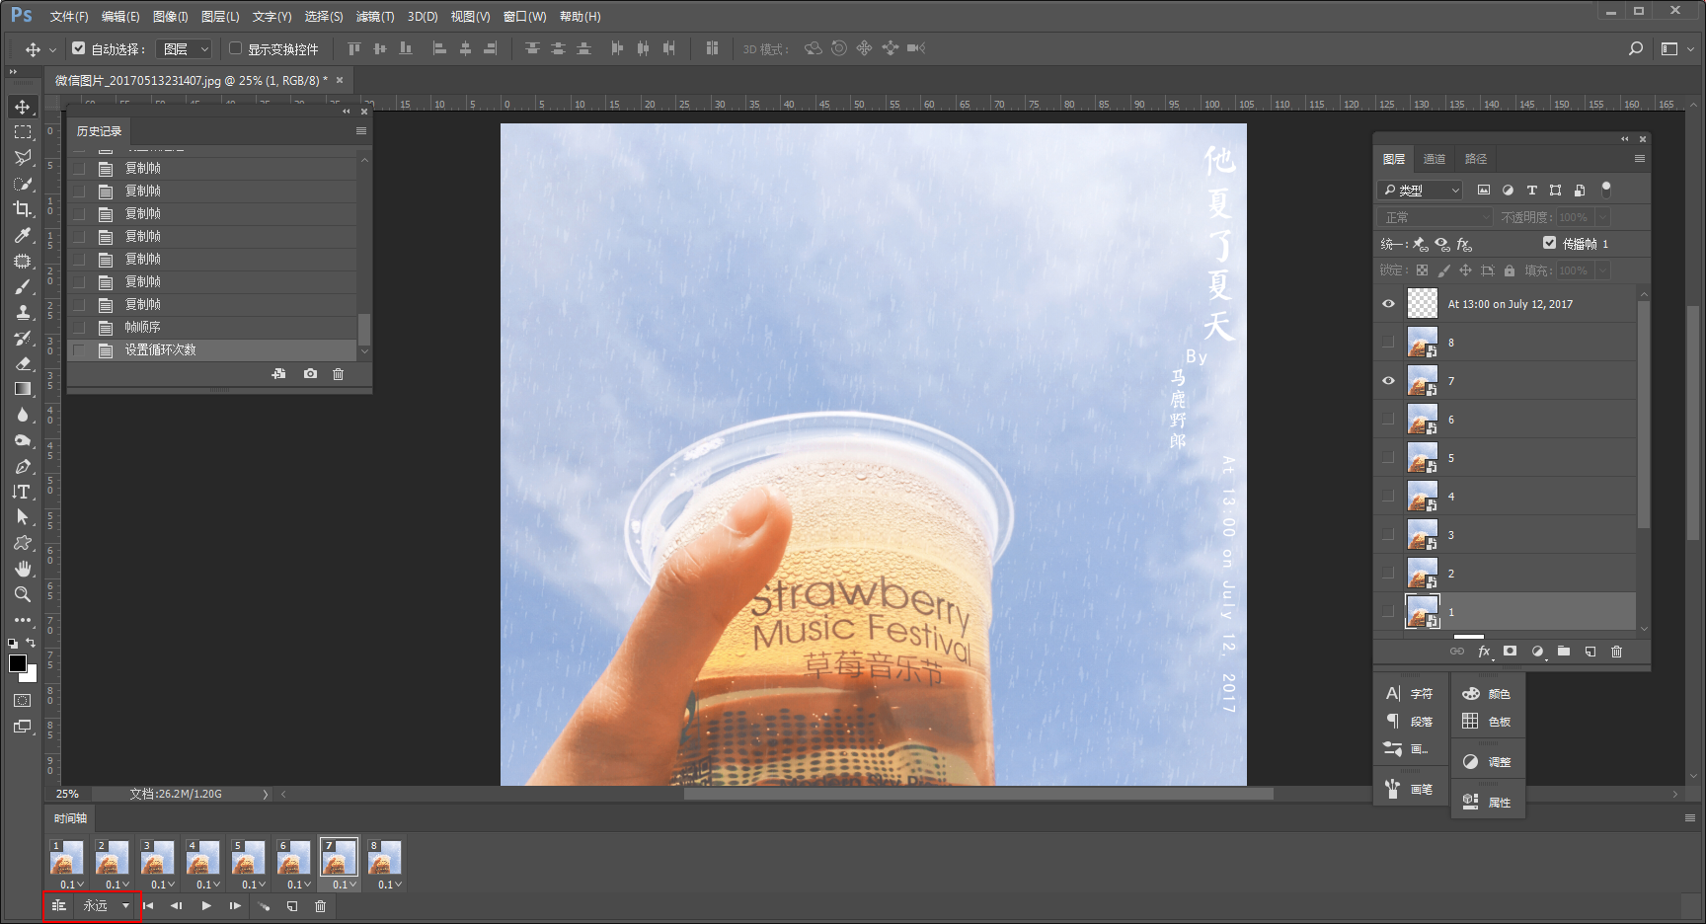This screenshot has height=924, width=1706.
Task: Show layer 6 by its visibility box
Action: (x=1389, y=420)
